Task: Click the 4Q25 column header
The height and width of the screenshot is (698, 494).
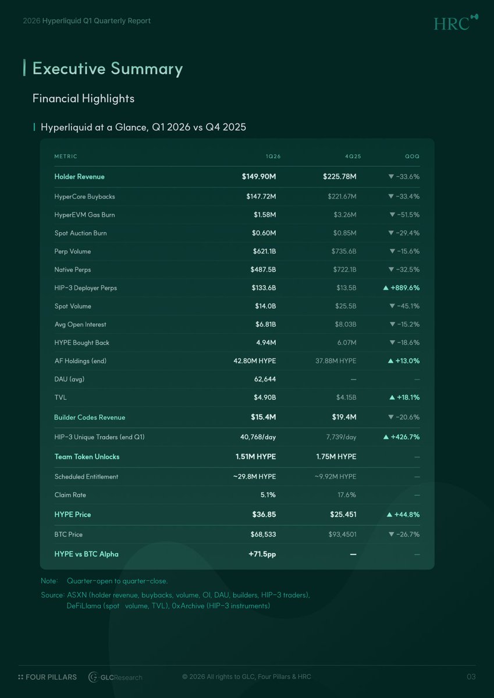Action: (x=353, y=156)
